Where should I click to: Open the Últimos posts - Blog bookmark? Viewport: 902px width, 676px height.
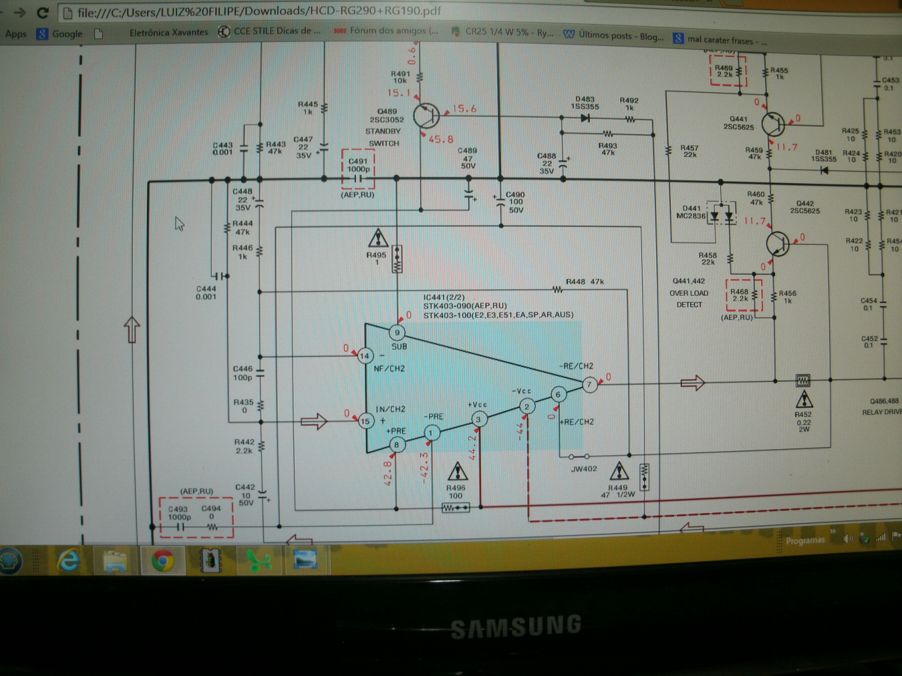[x=614, y=35]
